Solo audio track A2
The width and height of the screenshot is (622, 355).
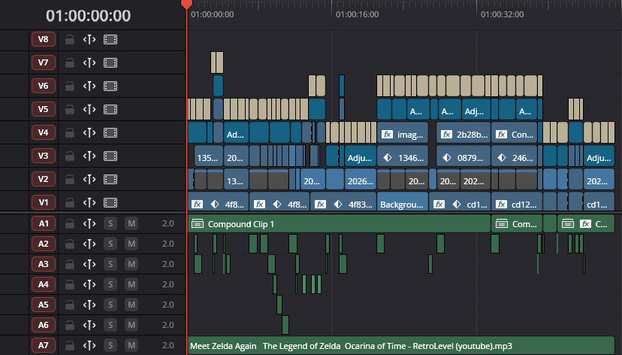(110, 244)
